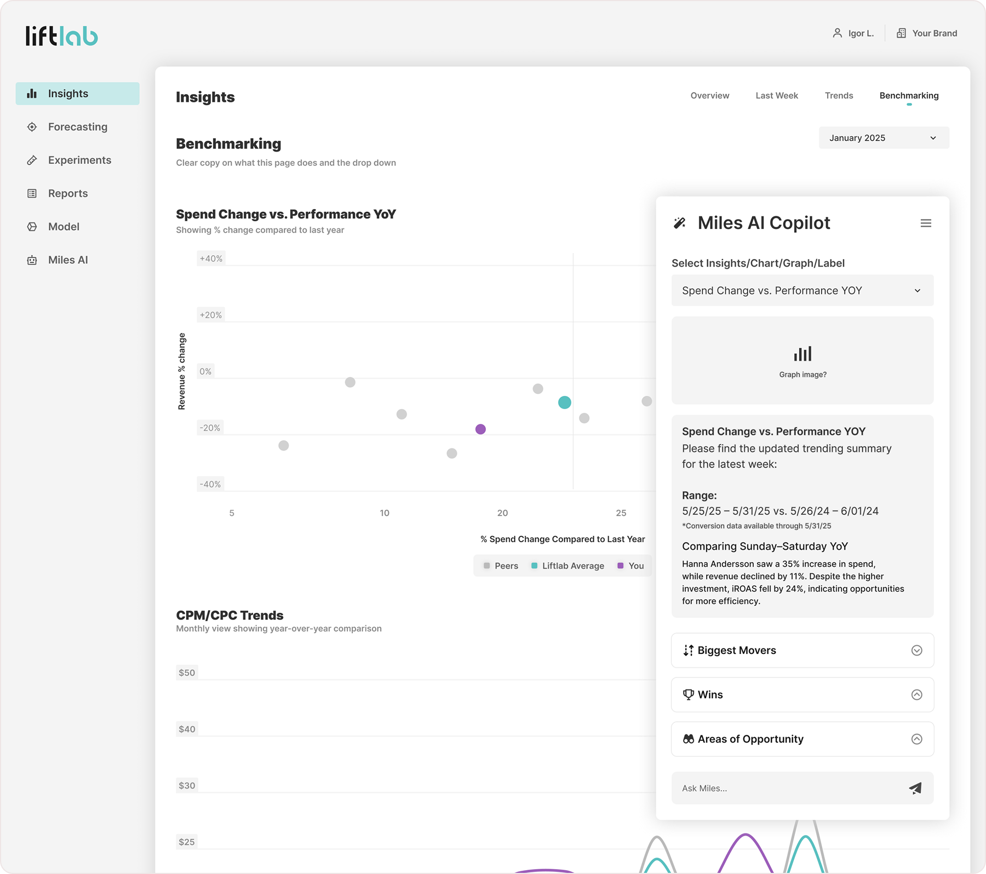Toggle the Areas of Opportunity section
The width and height of the screenshot is (986, 874).
tap(916, 739)
